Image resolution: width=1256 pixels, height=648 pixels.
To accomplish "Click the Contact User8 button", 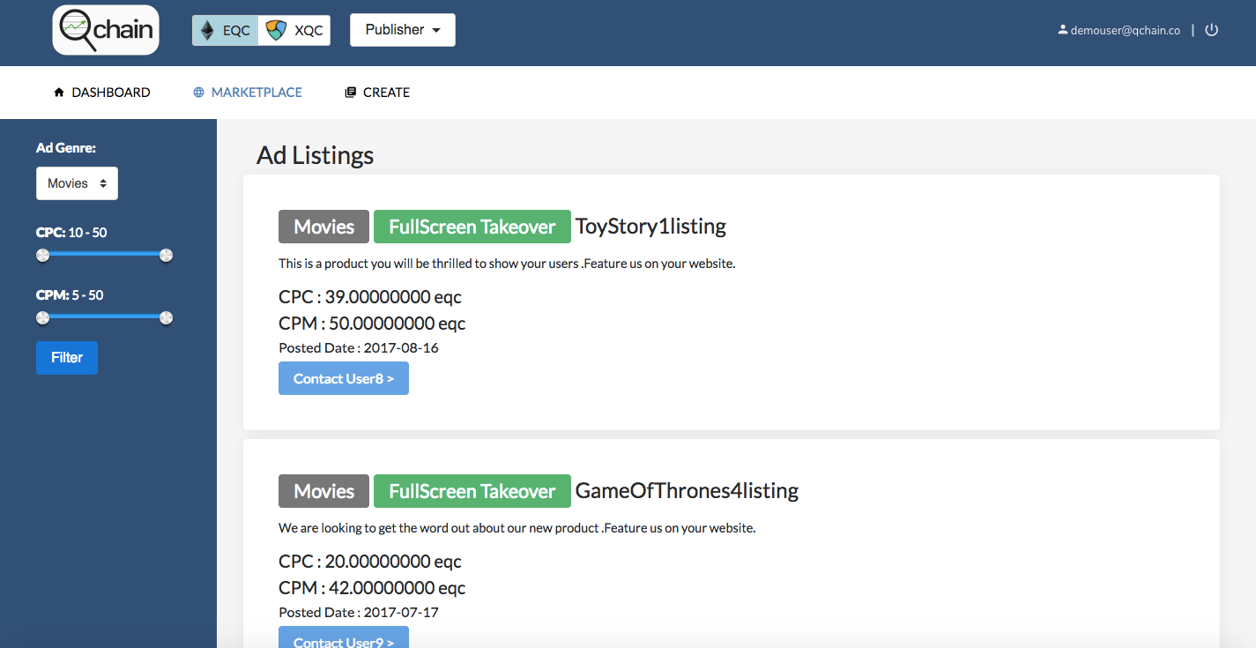I will 344,378.
